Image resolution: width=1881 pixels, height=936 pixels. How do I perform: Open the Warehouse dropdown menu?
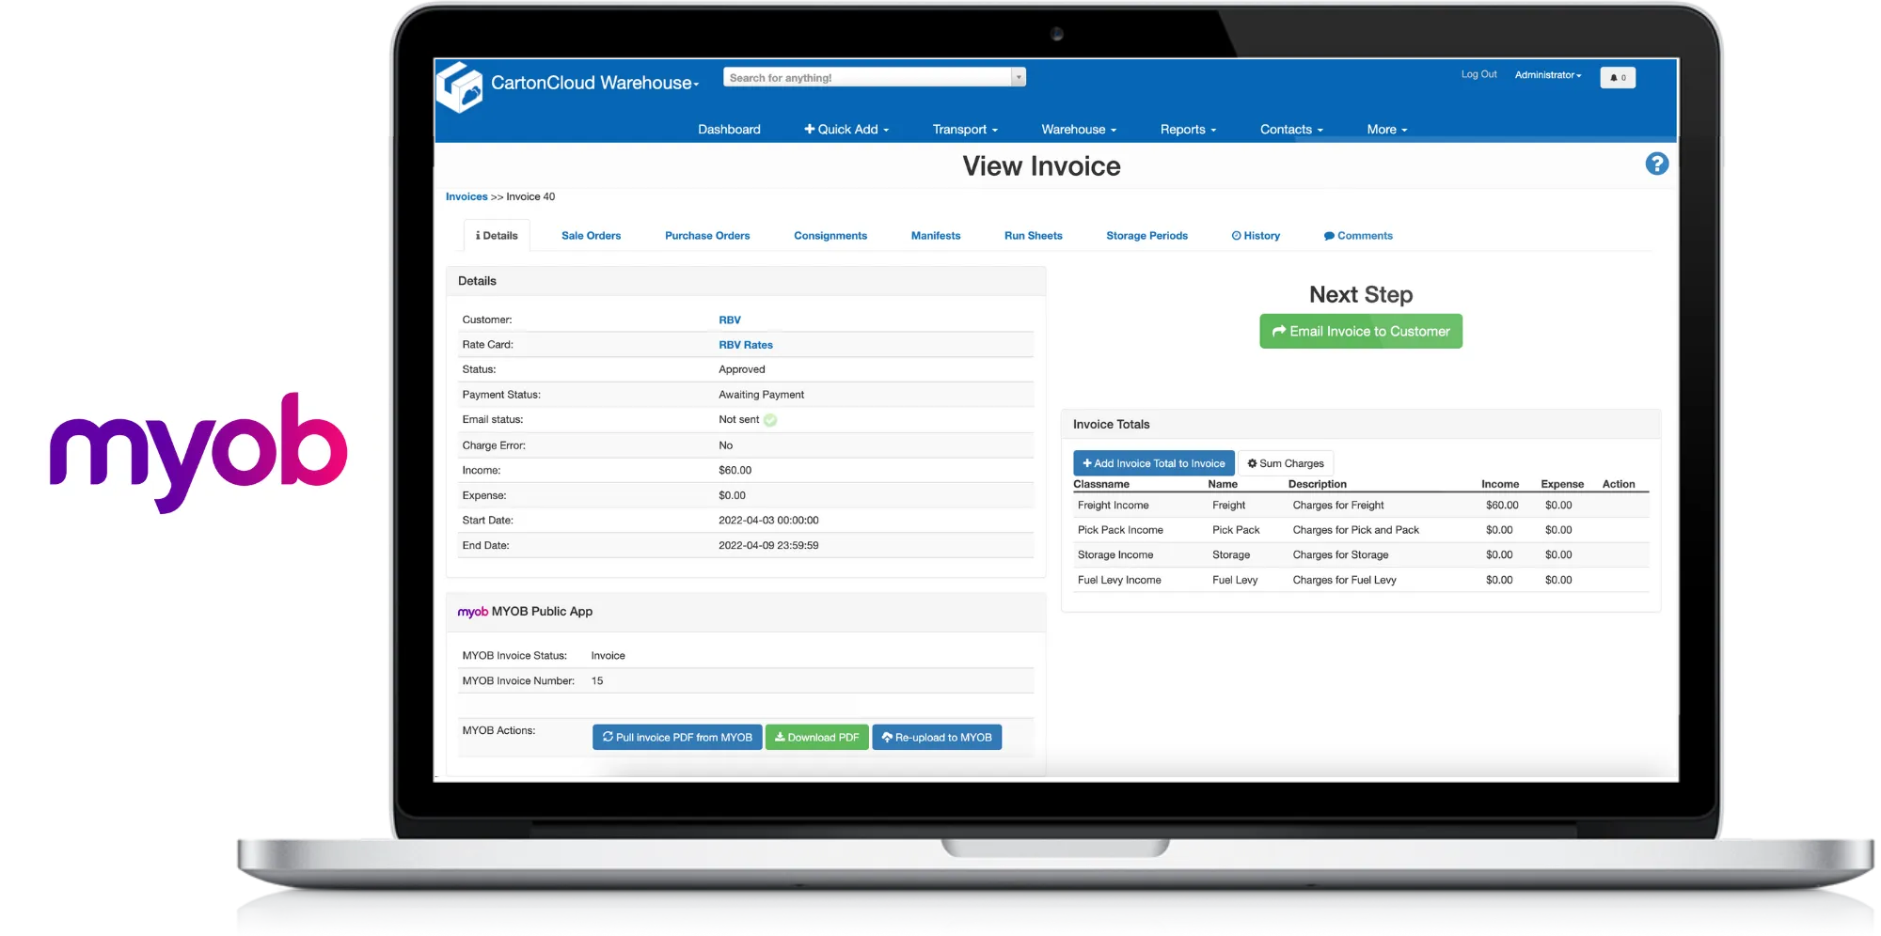(1077, 129)
